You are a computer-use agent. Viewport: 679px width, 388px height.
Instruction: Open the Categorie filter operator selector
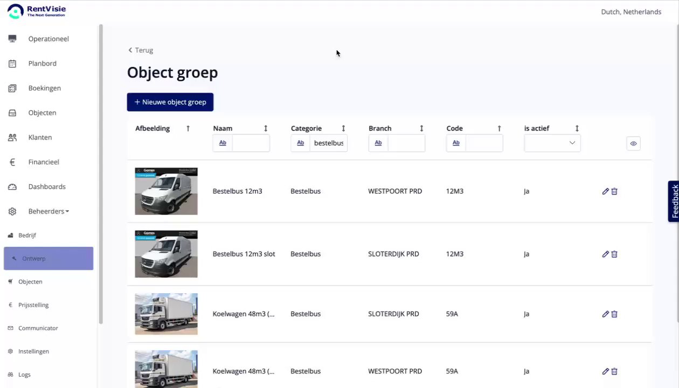click(x=301, y=143)
